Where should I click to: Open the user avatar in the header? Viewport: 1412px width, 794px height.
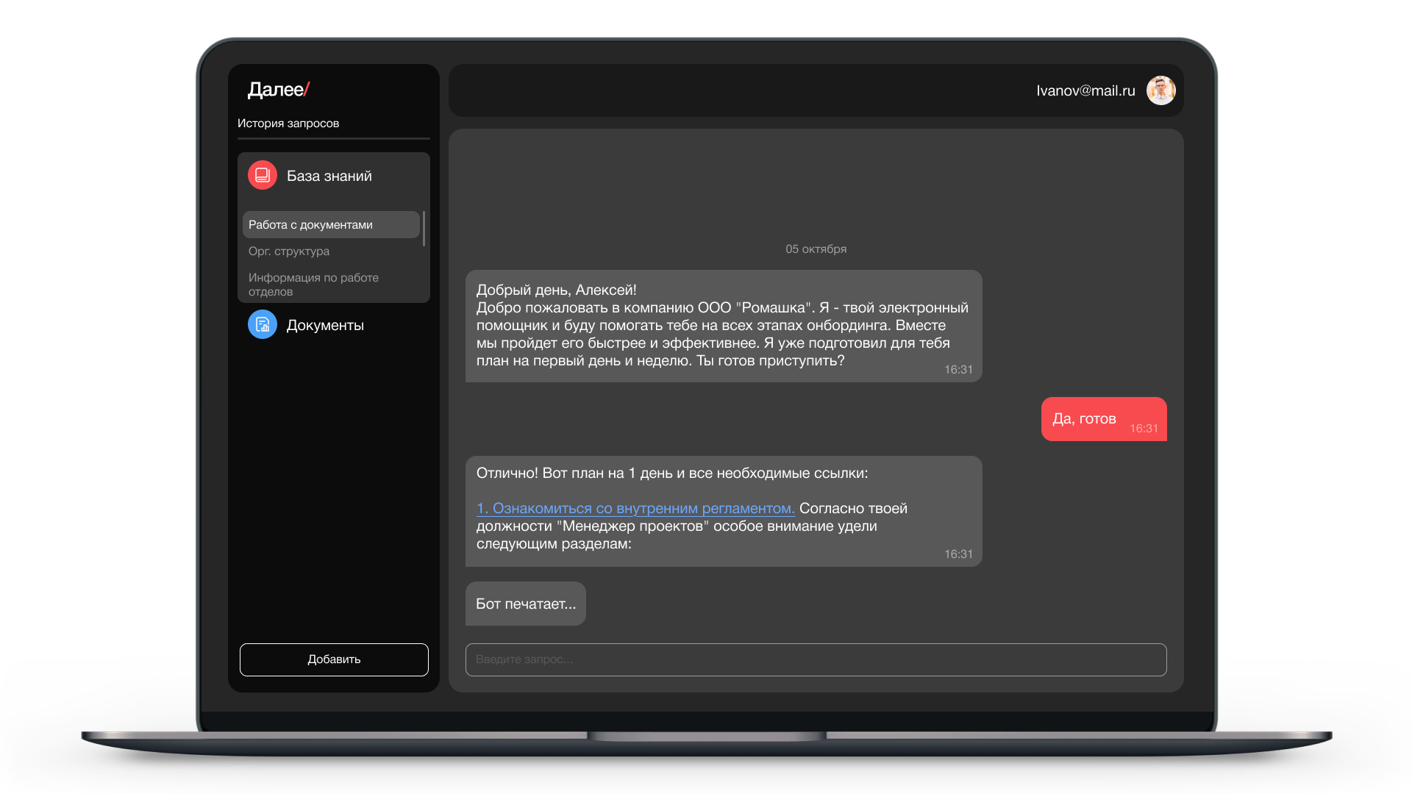point(1160,90)
